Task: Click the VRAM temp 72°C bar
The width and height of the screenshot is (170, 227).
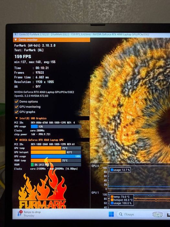Action: tap(56, 161)
